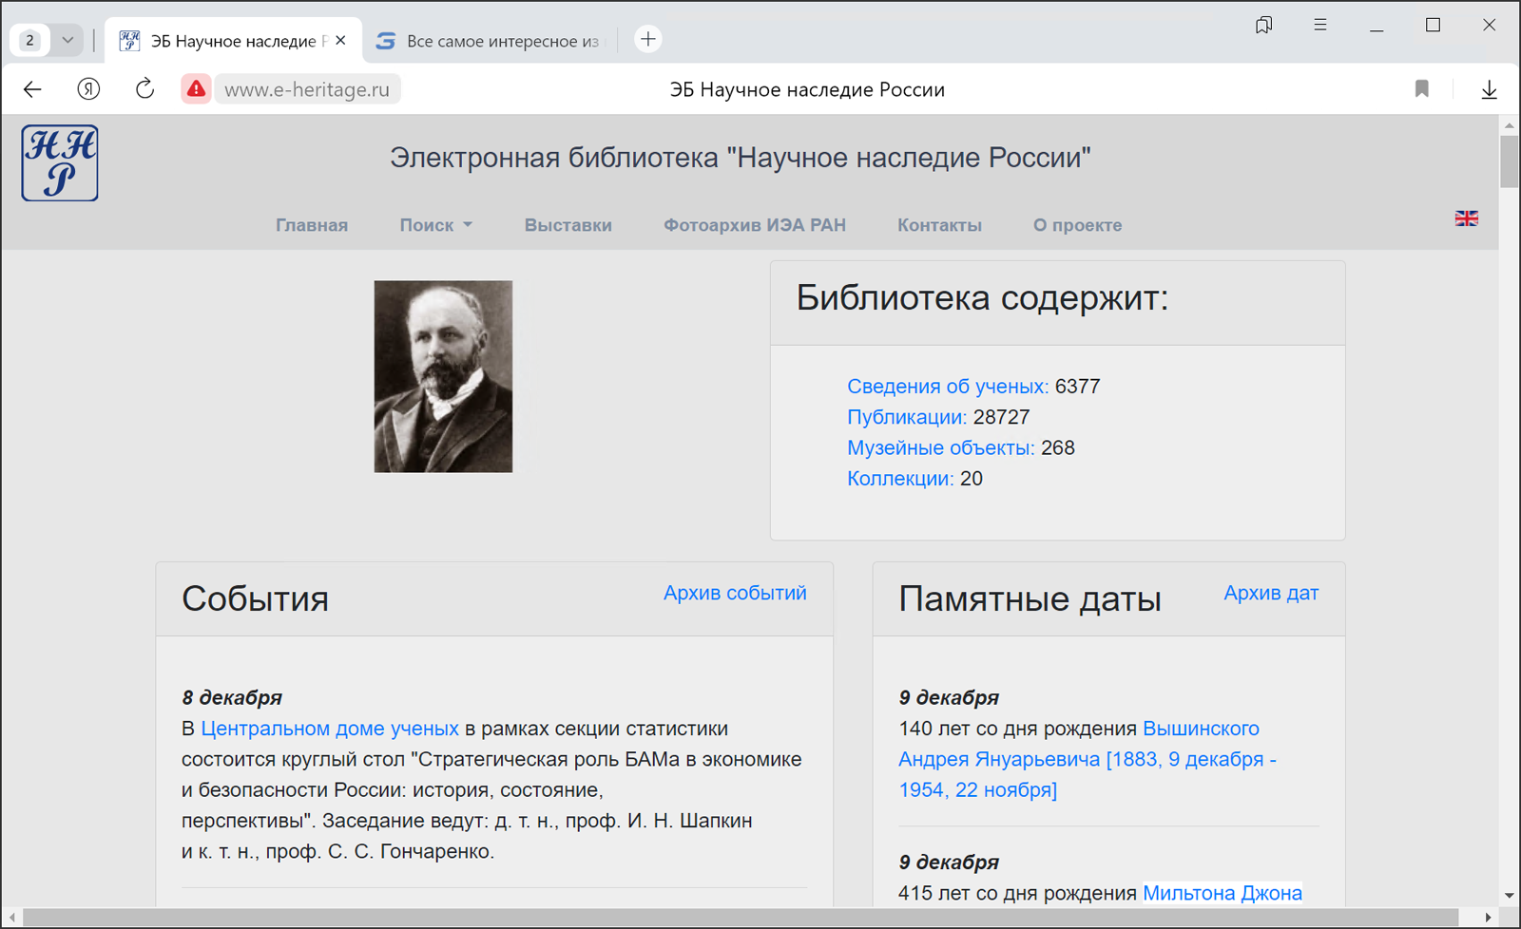Image resolution: width=1521 pixels, height=929 pixels.
Task: Reload the page with refresh icon
Action: pyautogui.click(x=144, y=89)
